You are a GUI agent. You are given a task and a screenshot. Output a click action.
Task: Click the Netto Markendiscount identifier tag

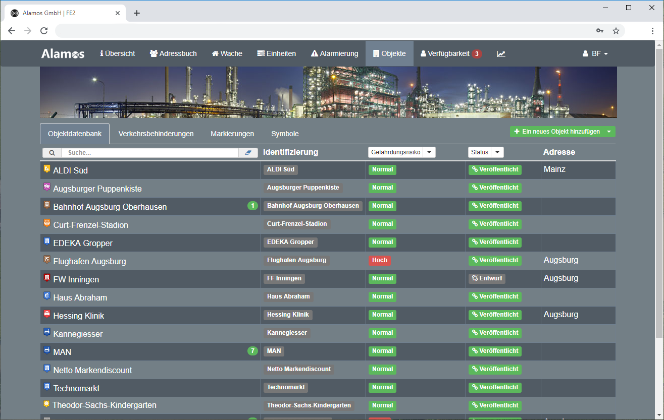tap(299, 369)
